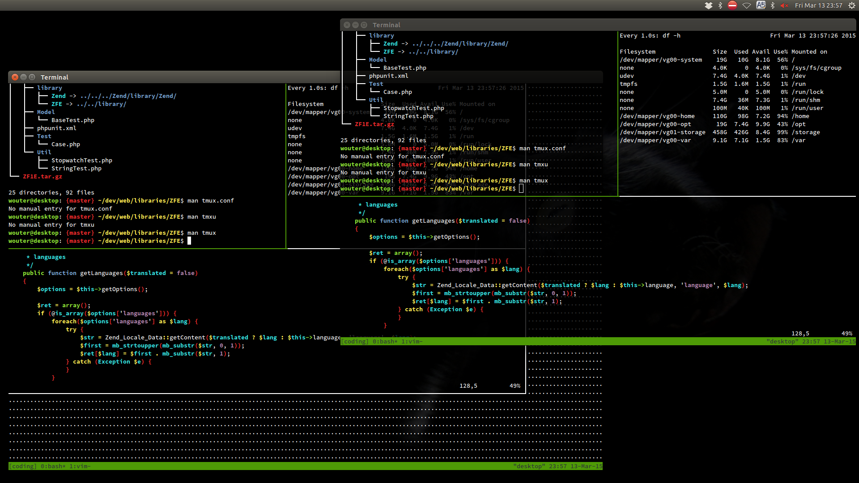Screen dimensions: 859x483
Task: Click phpunit.xml in left window tree
Action: [57, 128]
